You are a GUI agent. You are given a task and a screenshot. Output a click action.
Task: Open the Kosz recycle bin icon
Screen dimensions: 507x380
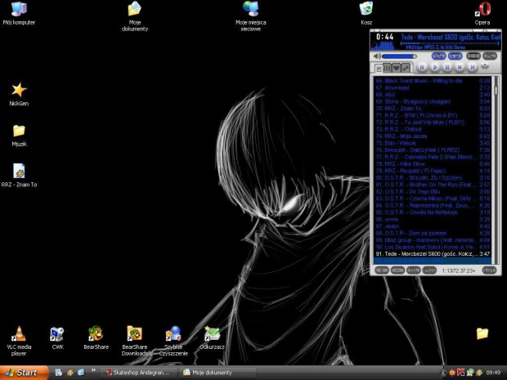(x=366, y=9)
